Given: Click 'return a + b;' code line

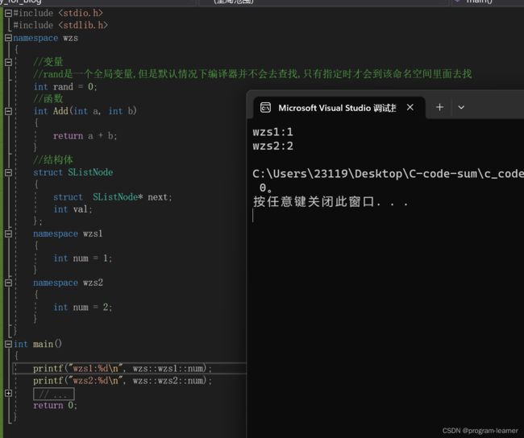Looking at the screenshot, I should (85, 136).
